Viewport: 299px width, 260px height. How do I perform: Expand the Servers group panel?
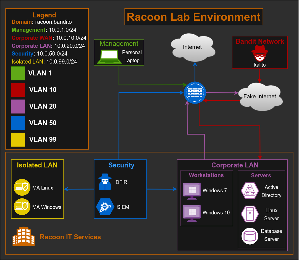coord(261,175)
